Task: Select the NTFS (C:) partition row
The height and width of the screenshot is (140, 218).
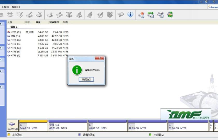Action: [38, 32]
